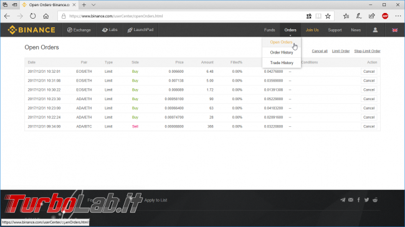The height and width of the screenshot is (227, 405).
Task: Open Telegram link in footer
Action: [343, 200]
